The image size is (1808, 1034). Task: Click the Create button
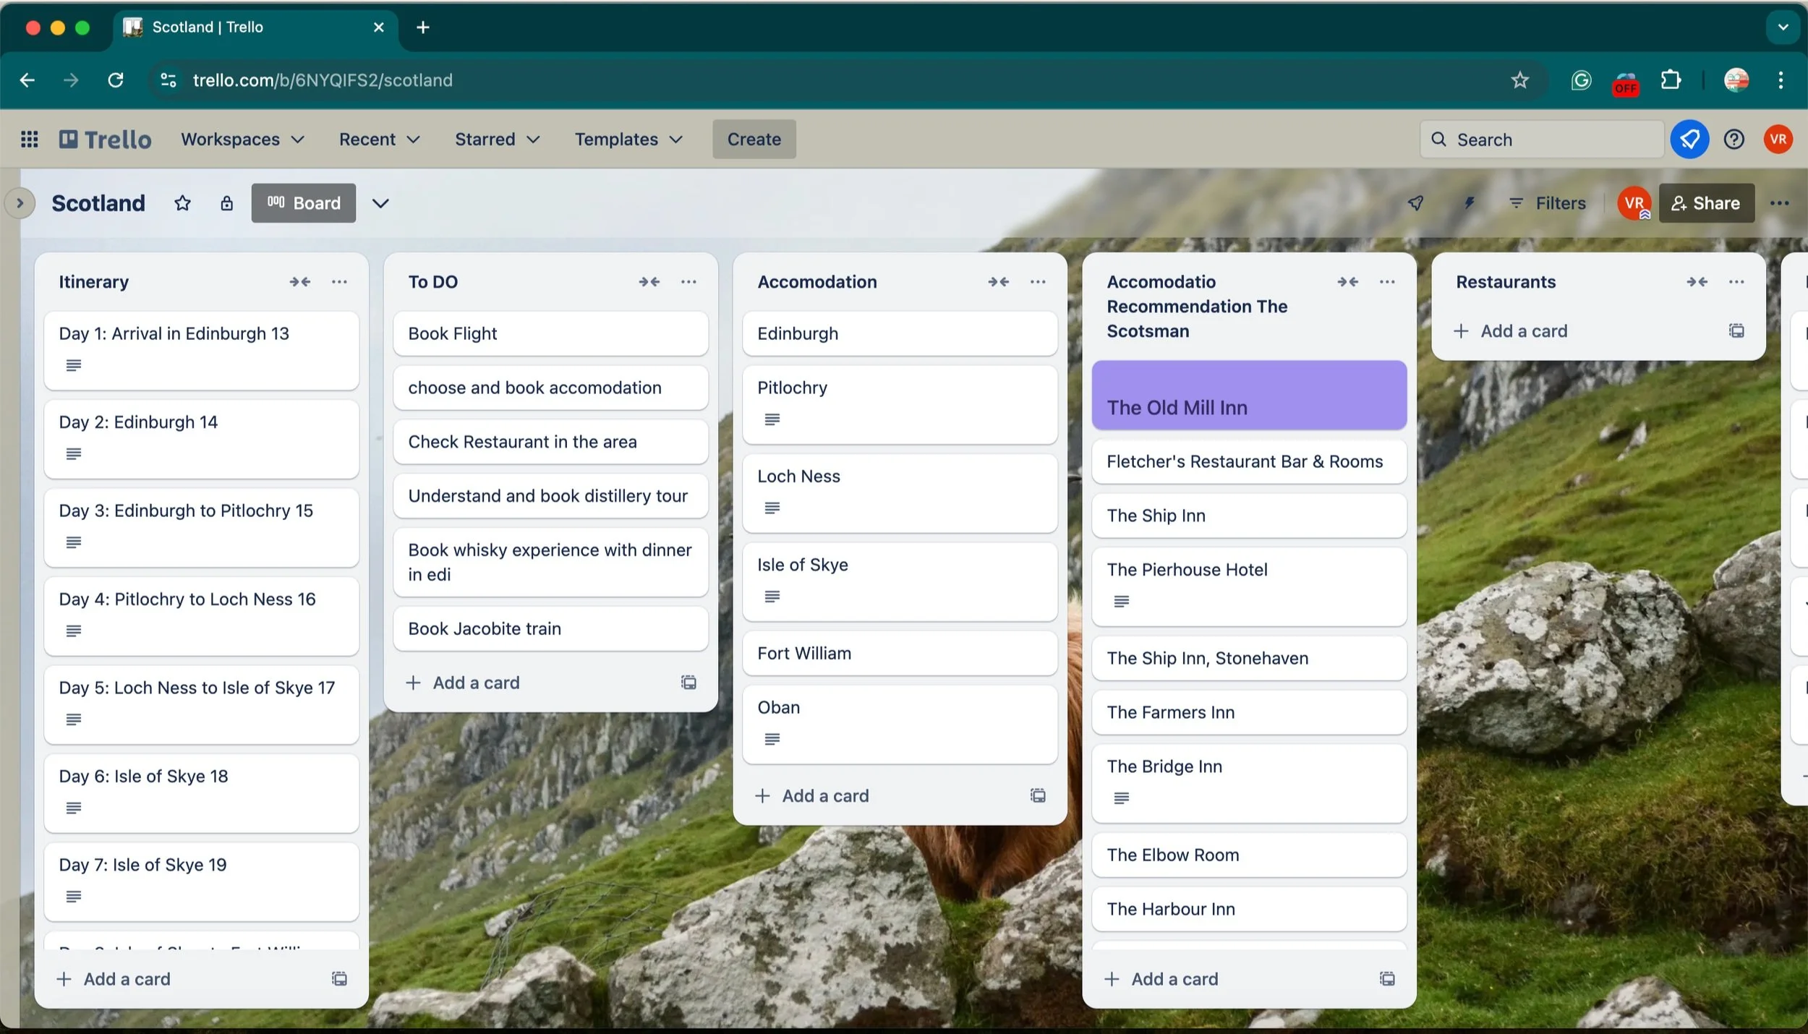coord(753,139)
